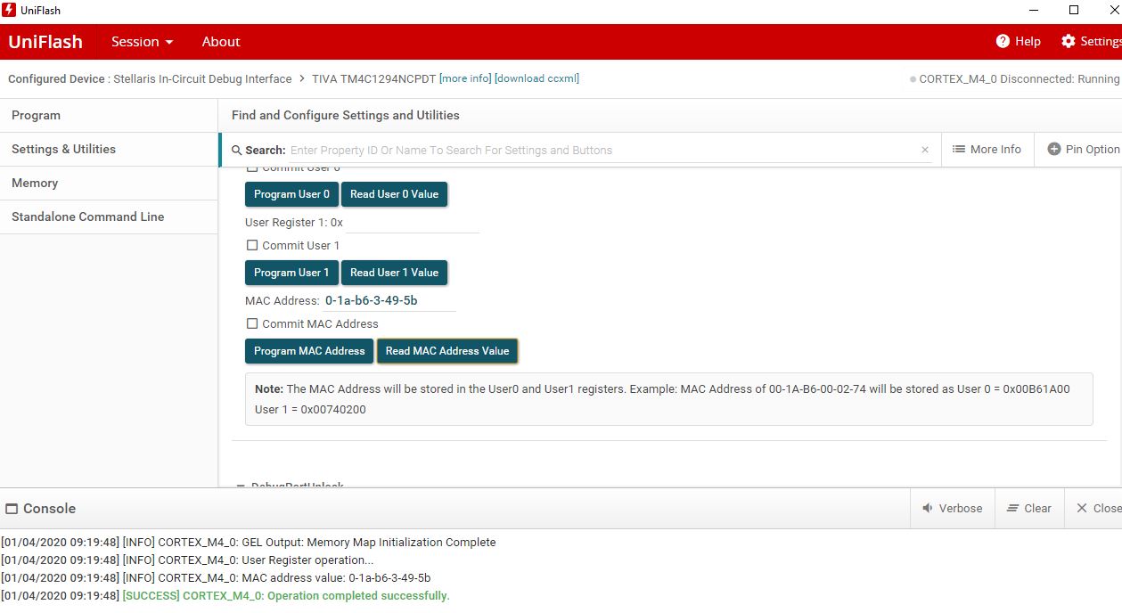Open the [more info] device link

coord(465,78)
